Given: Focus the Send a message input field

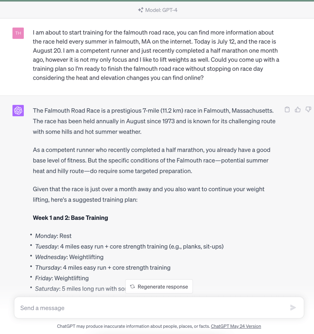Looking at the screenshot, I should pyautogui.click(x=150, y=308).
